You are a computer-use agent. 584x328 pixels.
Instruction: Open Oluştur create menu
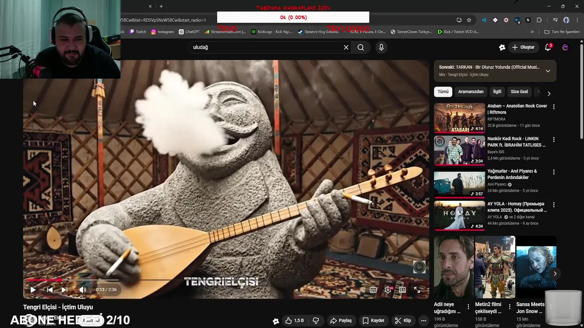pos(523,47)
